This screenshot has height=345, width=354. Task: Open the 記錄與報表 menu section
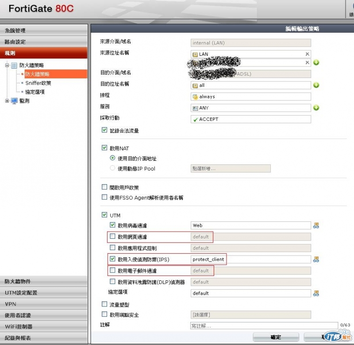tap(44, 338)
